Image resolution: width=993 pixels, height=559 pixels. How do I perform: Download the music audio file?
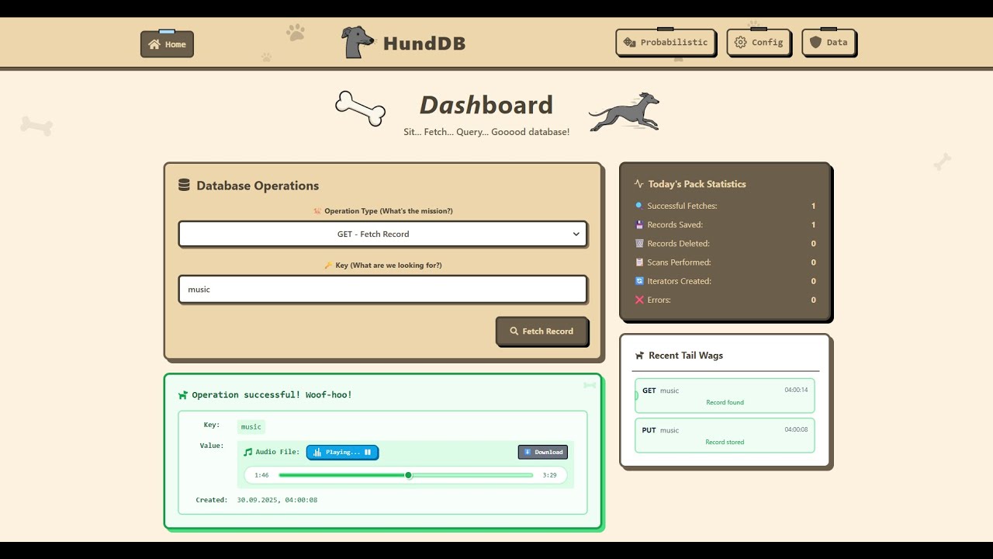(543, 452)
